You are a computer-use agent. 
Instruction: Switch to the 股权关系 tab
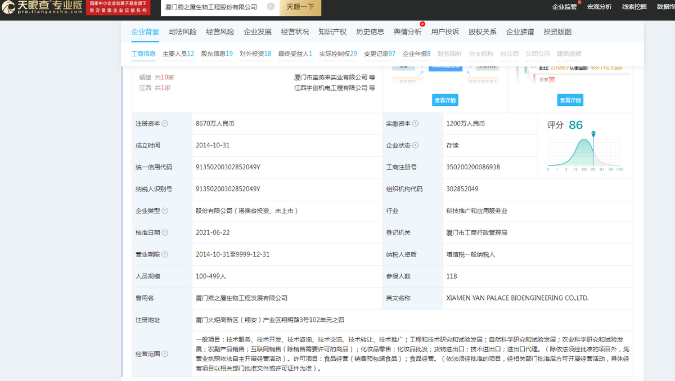coord(483,32)
